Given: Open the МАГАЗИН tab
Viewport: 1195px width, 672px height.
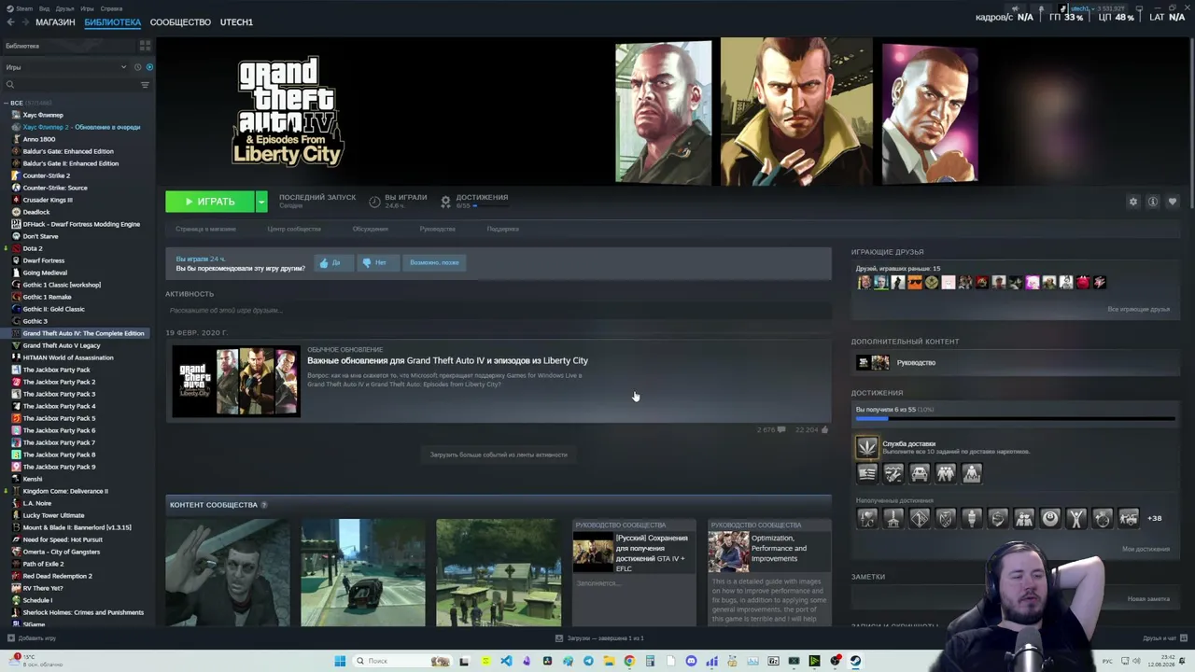Looking at the screenshot, I should (55, 21).
